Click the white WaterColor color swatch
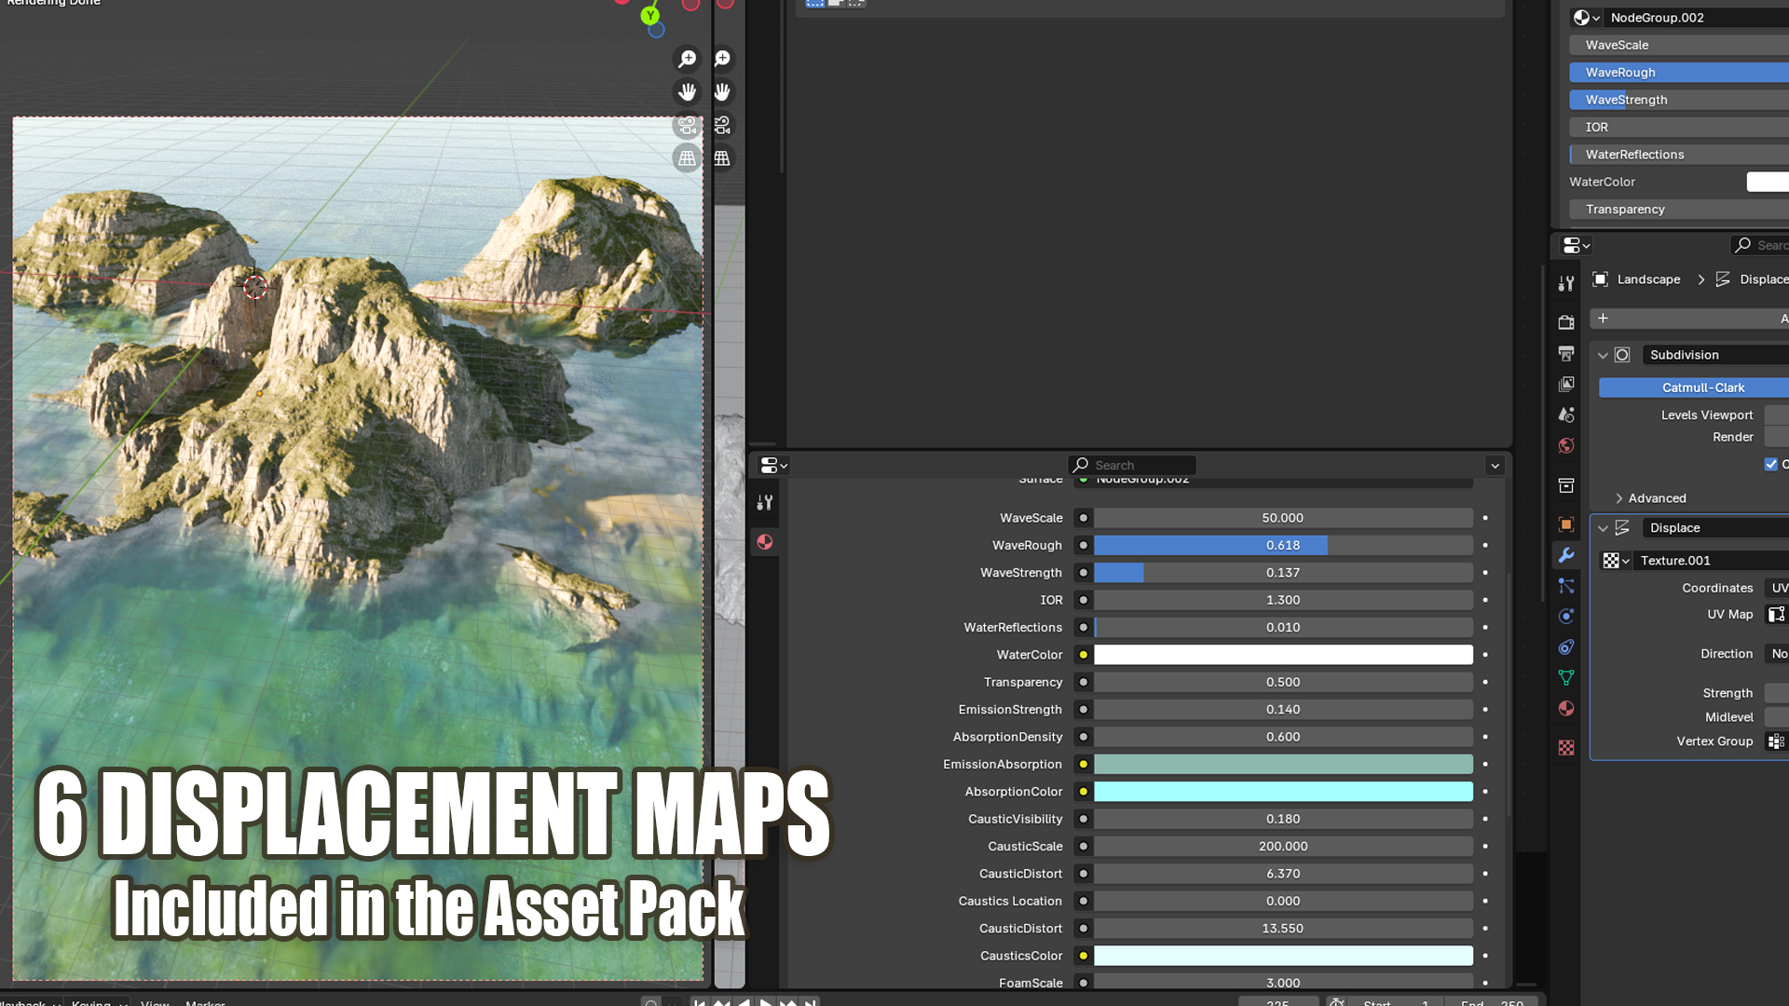 1281,654
